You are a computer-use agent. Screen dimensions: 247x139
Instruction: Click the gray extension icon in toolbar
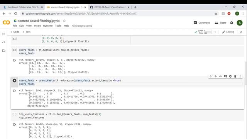(x=223, y=14)
